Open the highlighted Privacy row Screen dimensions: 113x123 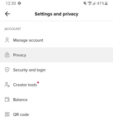pos(56,55)
